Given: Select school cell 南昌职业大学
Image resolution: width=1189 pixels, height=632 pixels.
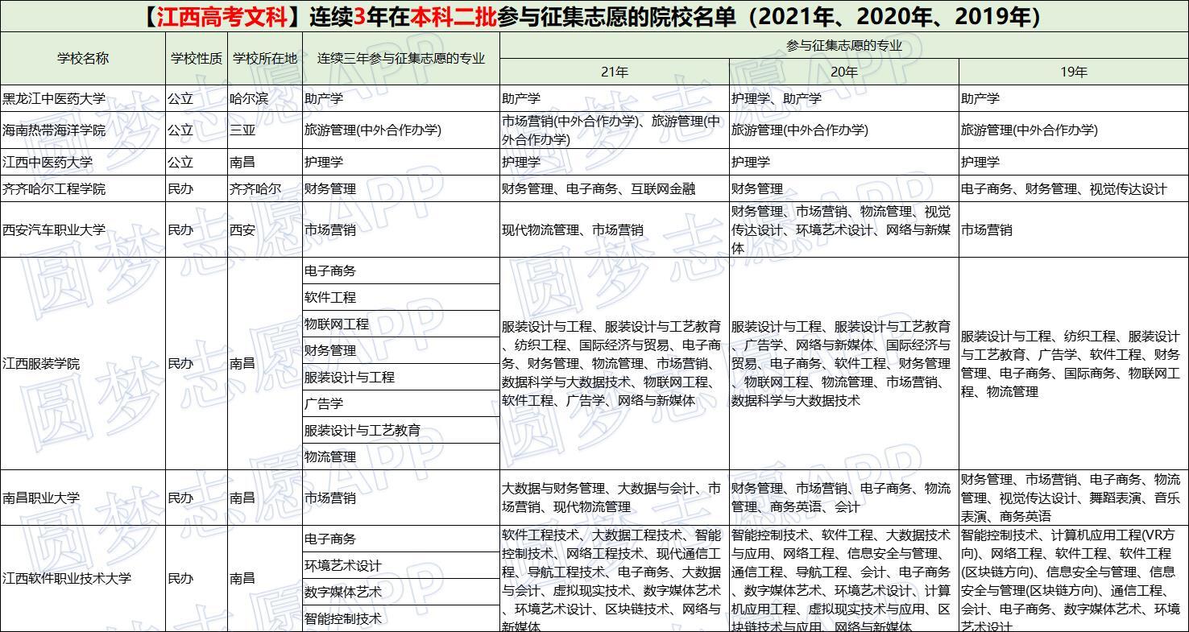Looking at the screenshot, I should tap(83, 498).
